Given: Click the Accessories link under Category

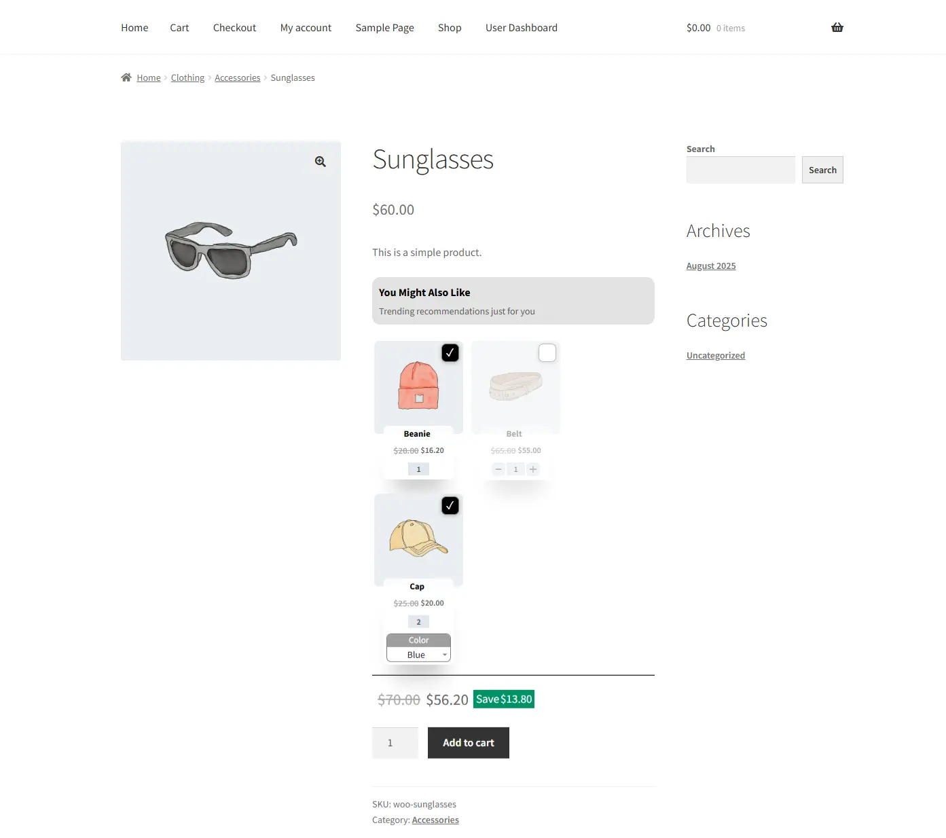Looking at the screenshot, I should 435,819.
